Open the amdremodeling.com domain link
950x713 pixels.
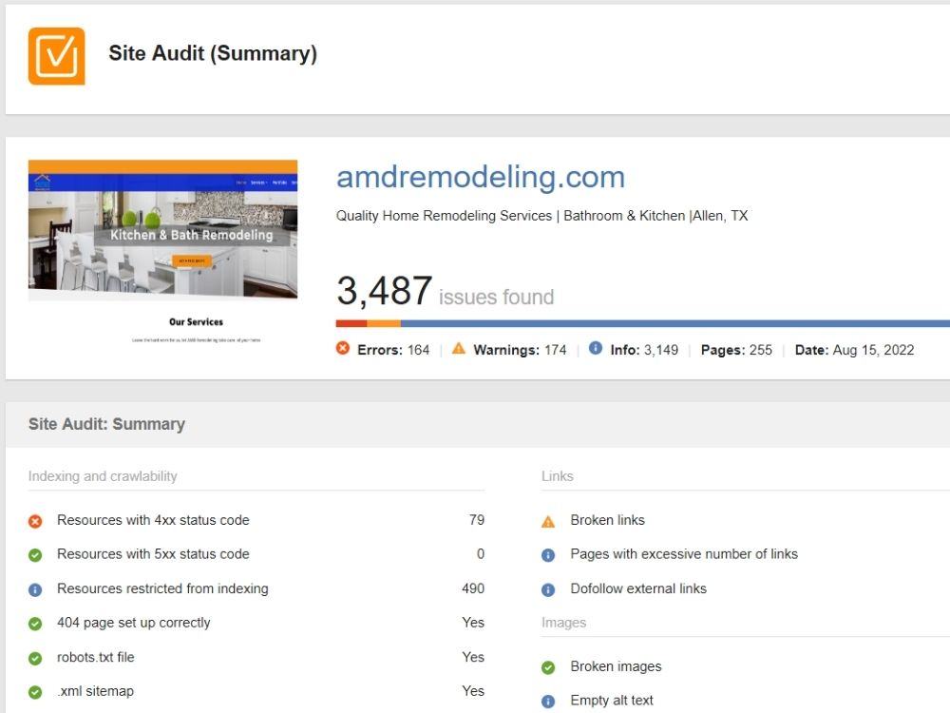481,177
